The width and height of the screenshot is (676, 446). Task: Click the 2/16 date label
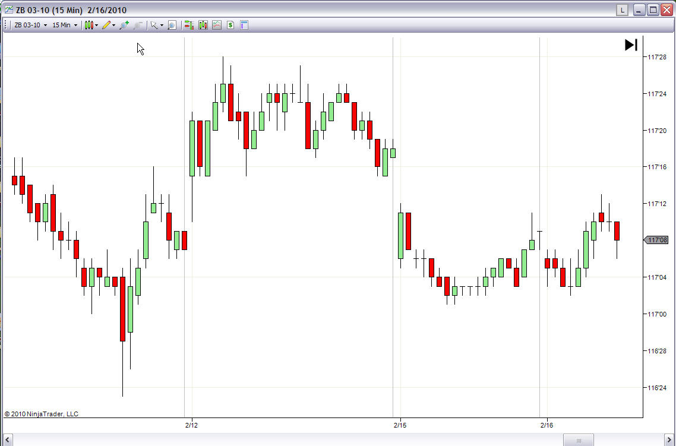547,425
